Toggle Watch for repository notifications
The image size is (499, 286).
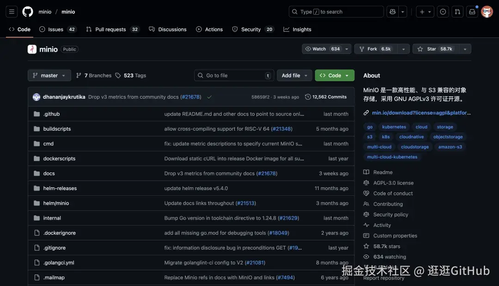click(323, 49)
